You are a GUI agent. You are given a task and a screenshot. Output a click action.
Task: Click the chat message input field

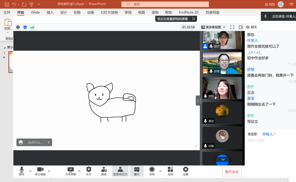(x=270, y=140)
